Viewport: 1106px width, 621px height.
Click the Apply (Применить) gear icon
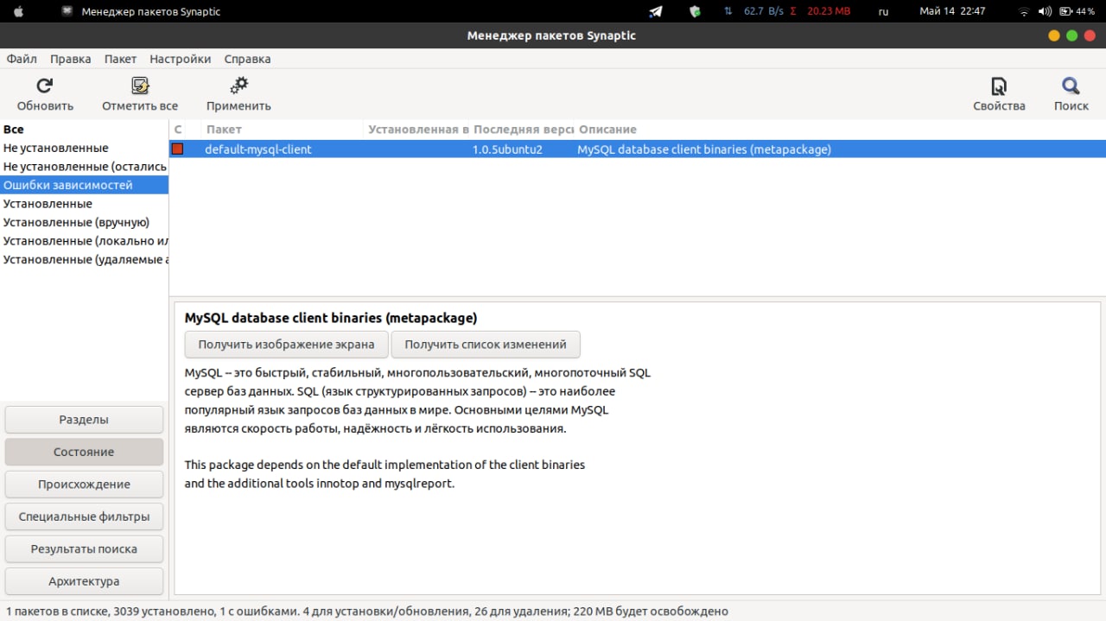[238, 86]
